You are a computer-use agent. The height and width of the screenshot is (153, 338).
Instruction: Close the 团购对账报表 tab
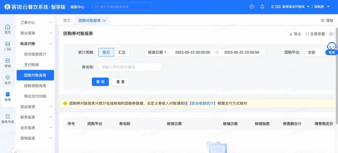(104, 21)
